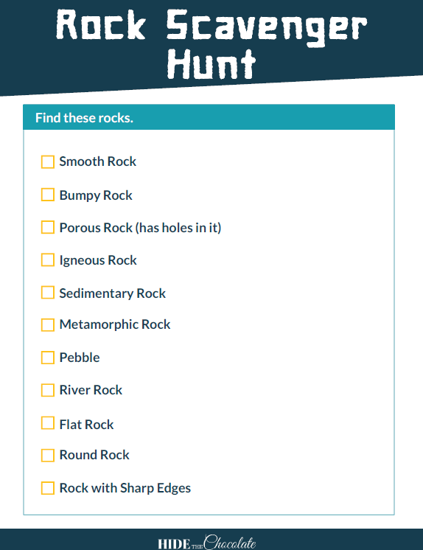Click the Metamorphic Rock label

(115, 324)
